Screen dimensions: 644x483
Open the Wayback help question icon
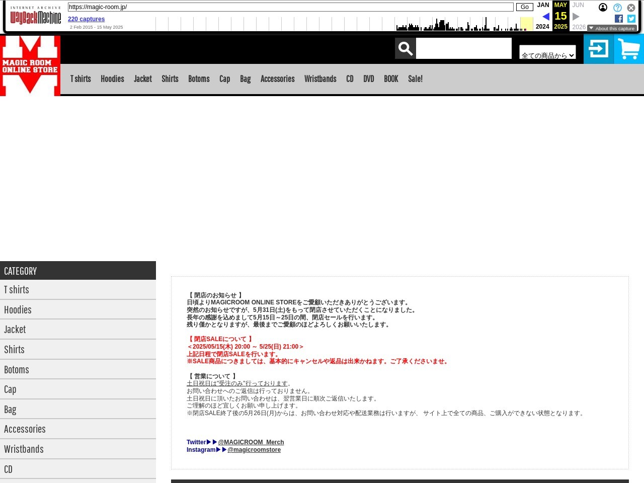click(617, 8)
